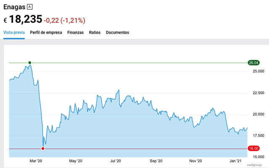The width and height of the screenshot is (269, 168).
Task: Click the vwdgroup attribution link
Action: pyautogui.click(x=255, y=165)
